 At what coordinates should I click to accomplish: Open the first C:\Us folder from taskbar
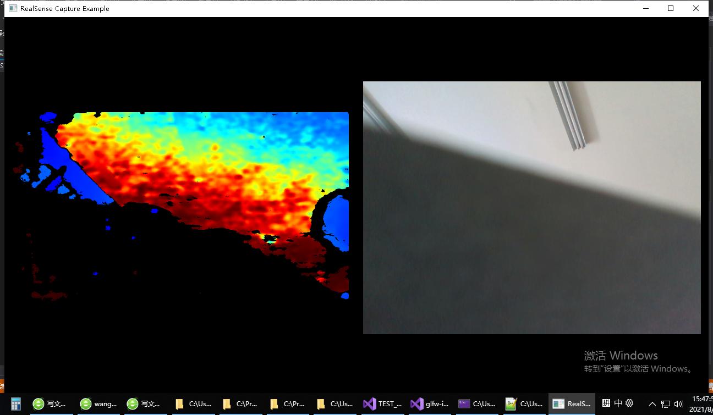193,403
